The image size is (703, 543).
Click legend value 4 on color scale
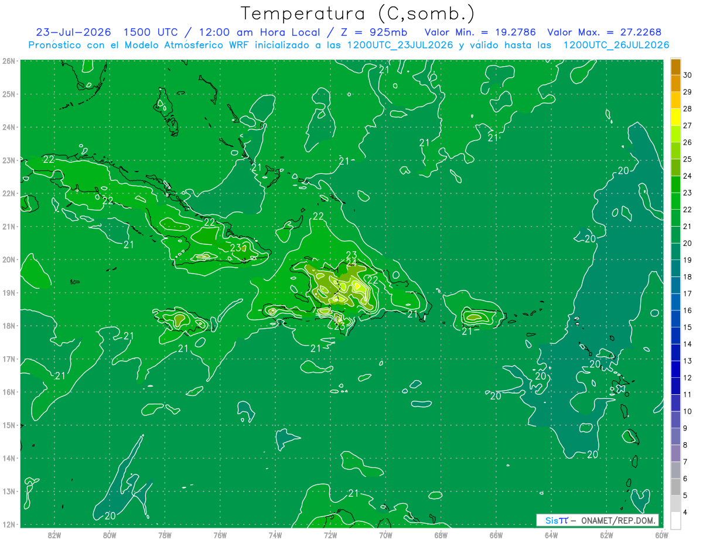point(685,512)
